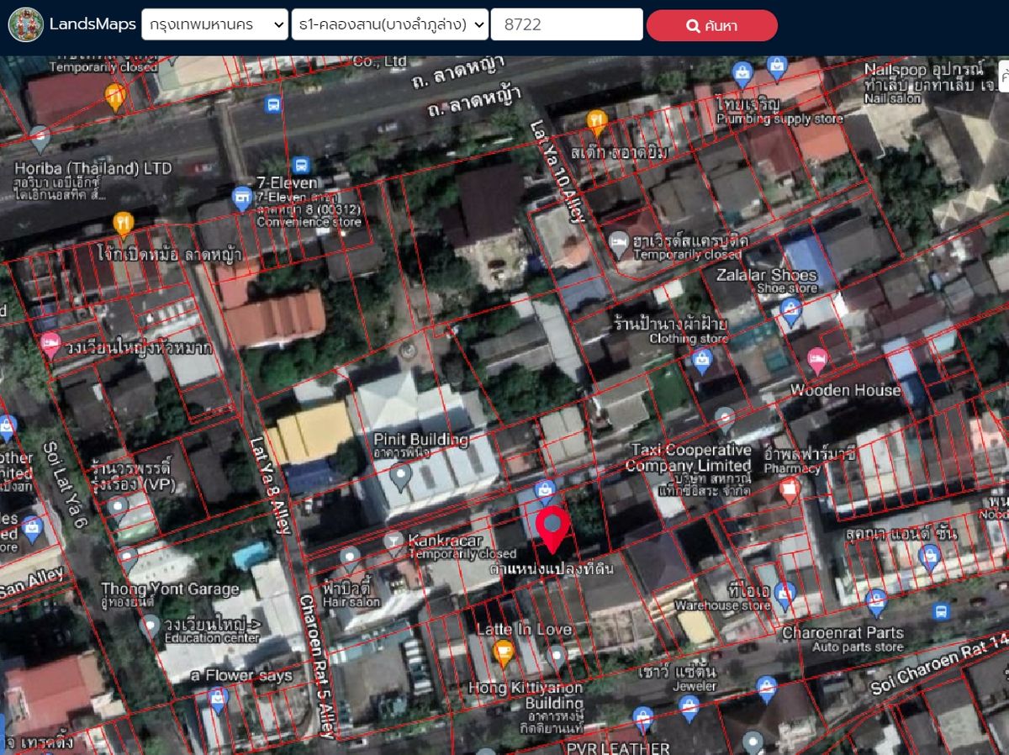Click the PVR LEATHER shop marker
The width and height of the screenshot is (1009, 755).
tap(642, 718)
